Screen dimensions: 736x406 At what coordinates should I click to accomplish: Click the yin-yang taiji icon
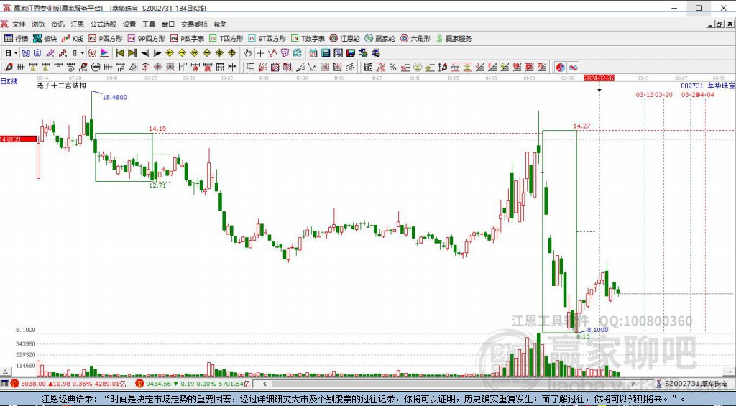(561, 67)
